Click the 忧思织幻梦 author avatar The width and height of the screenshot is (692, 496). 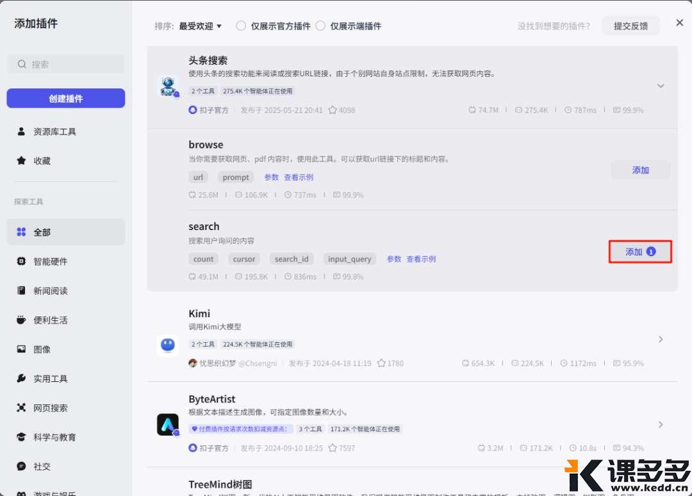point(192,363)
